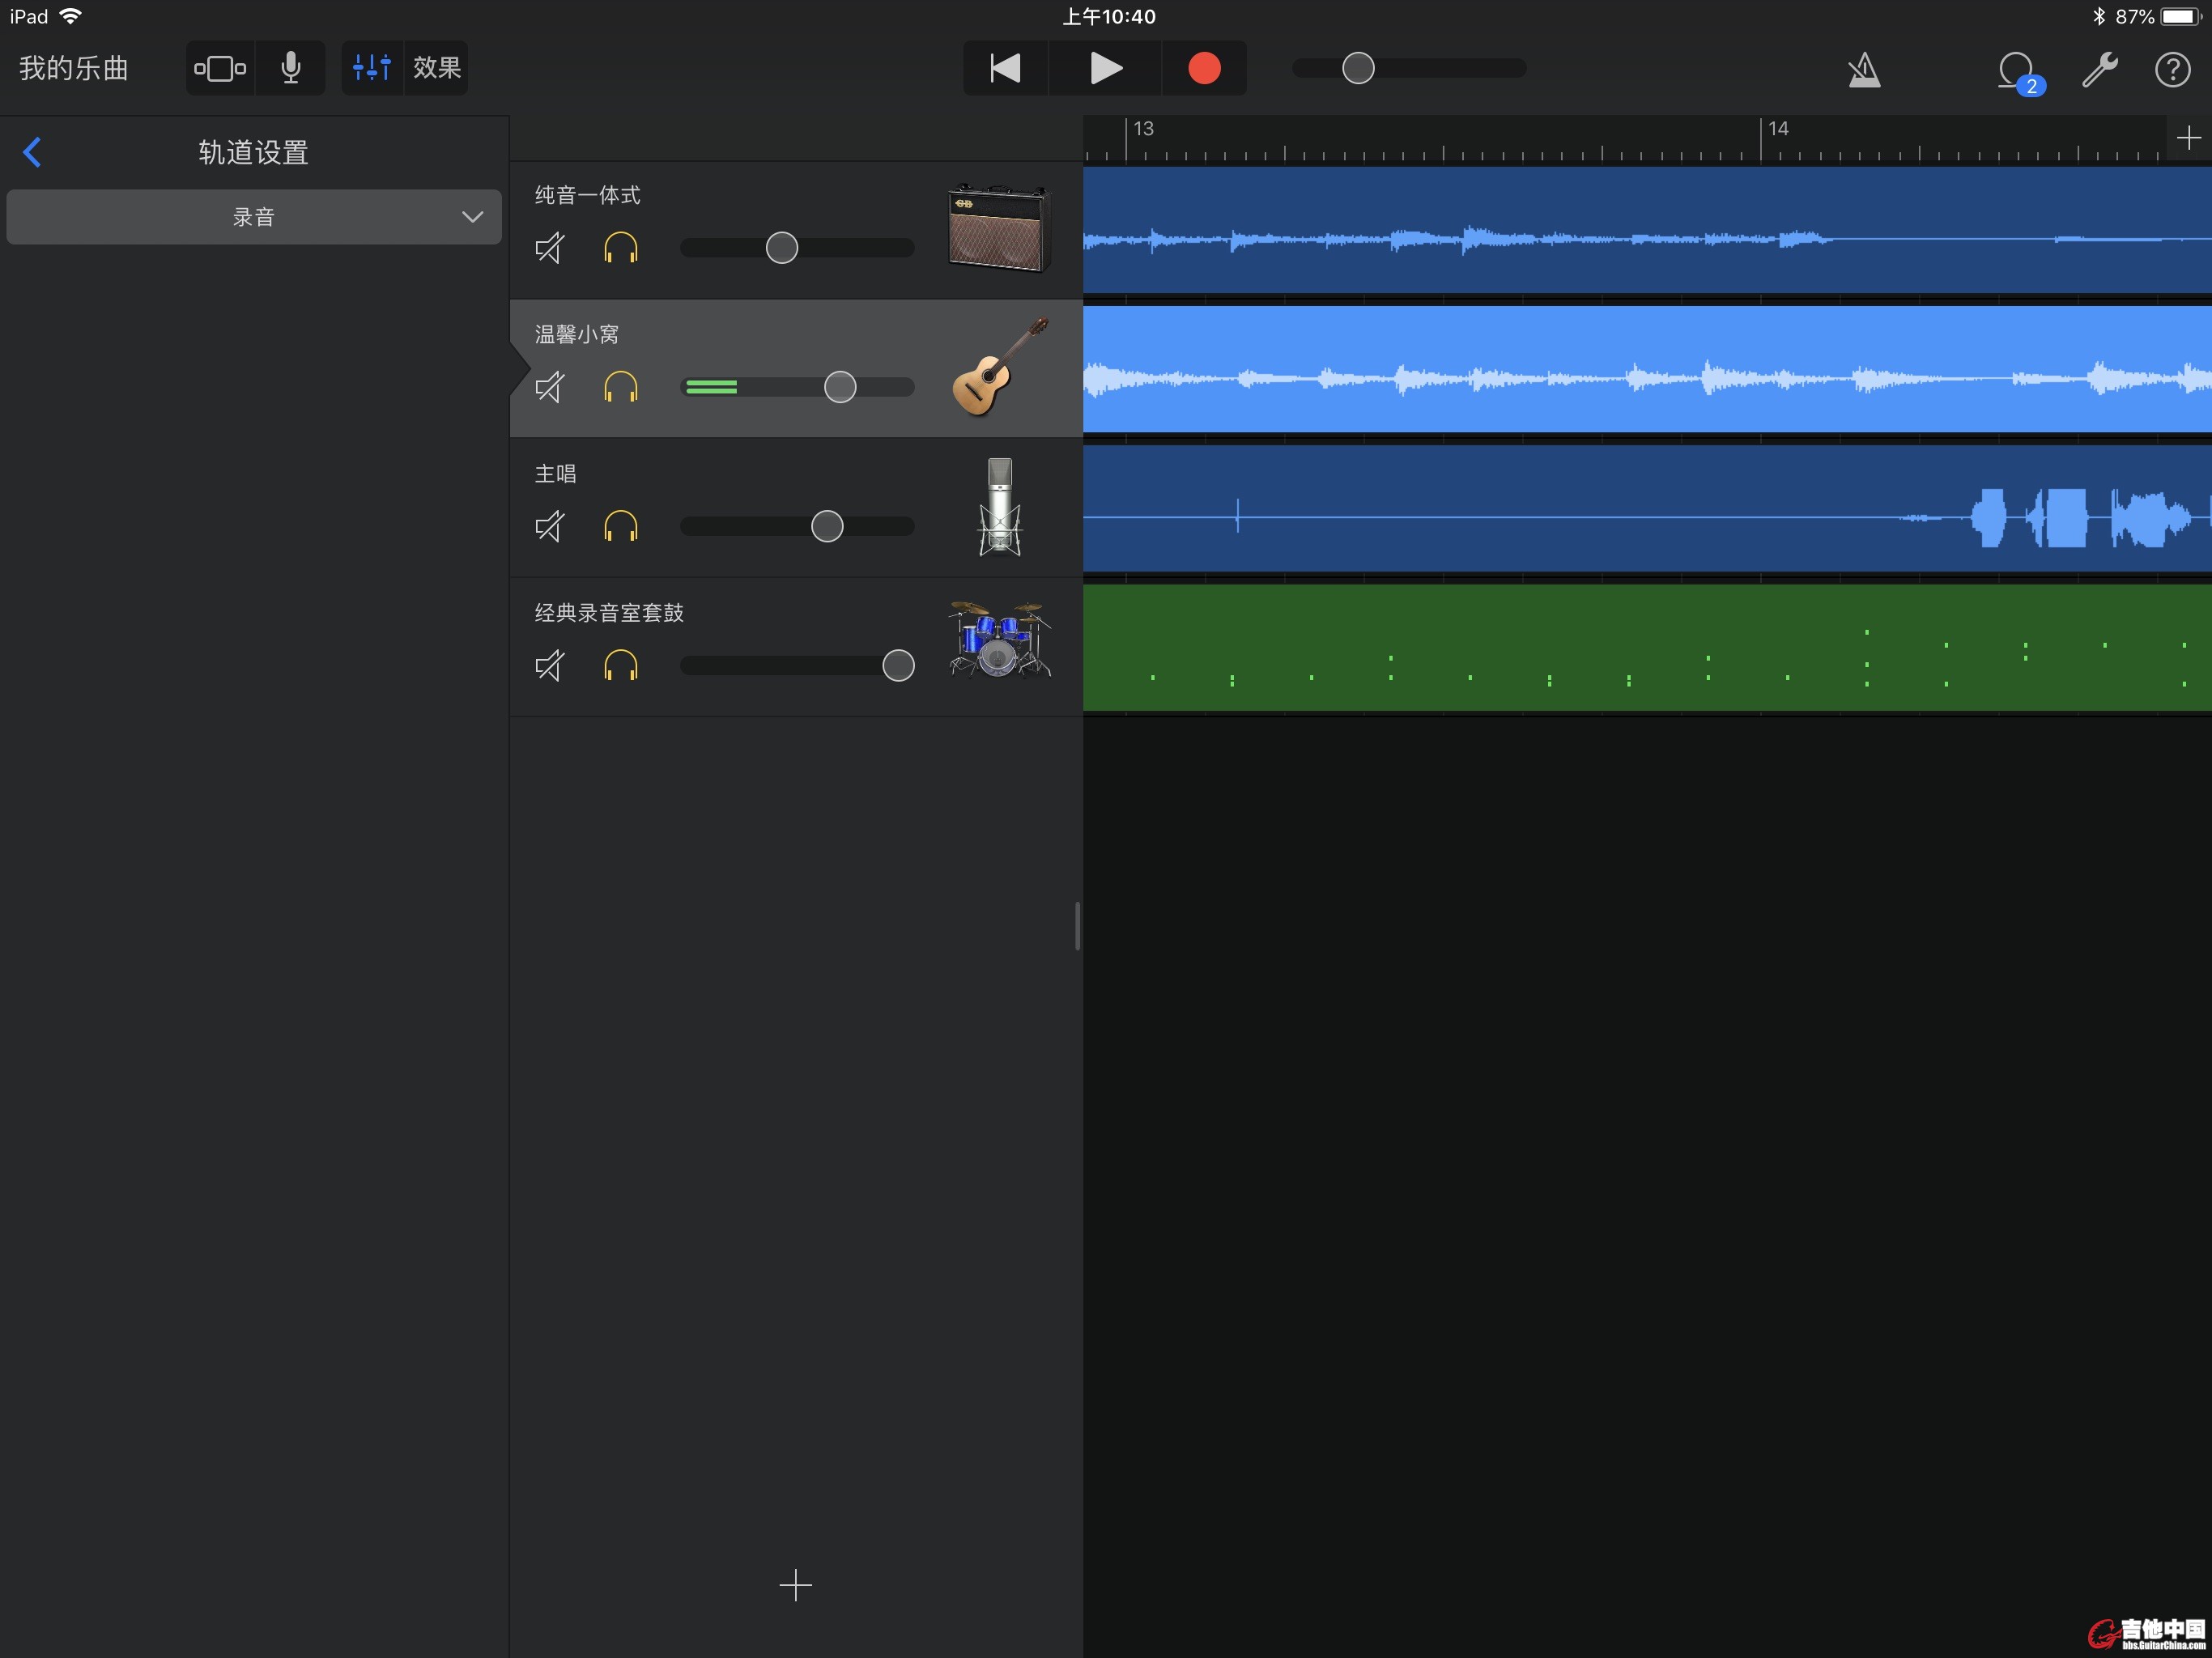Tap the 上午10:40 clock in status bar
Image resolution: width=2212 pixels, height=1658 pixels.
pyautogui.click(x=1108, y=16)
